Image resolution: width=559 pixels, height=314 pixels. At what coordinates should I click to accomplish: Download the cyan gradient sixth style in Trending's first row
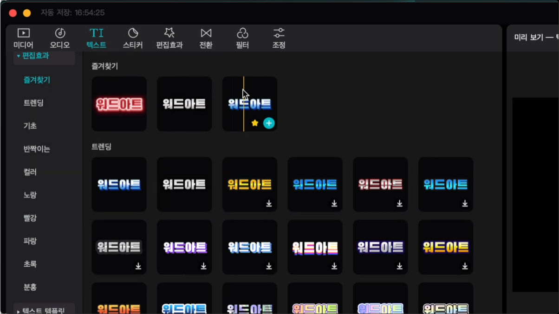[465, 204]
